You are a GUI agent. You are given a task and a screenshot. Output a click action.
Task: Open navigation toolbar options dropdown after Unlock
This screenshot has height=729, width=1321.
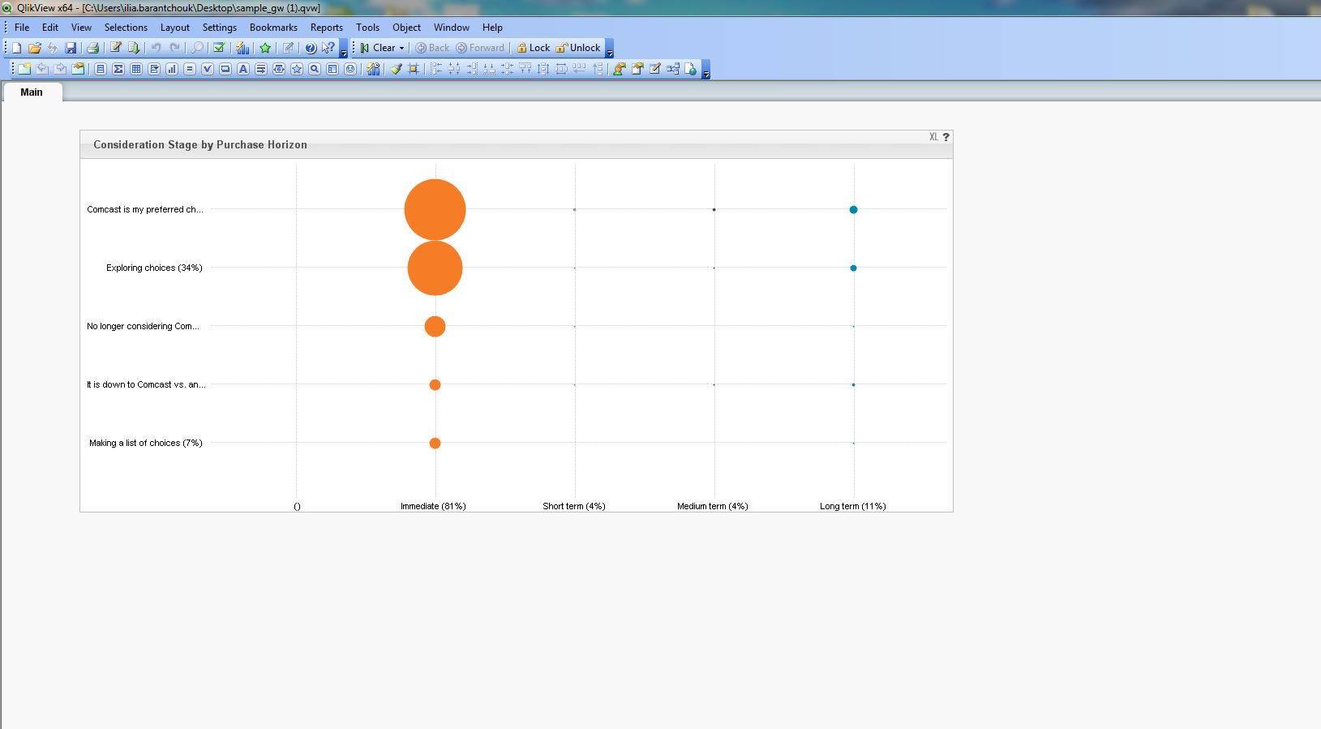click(610, 52)
